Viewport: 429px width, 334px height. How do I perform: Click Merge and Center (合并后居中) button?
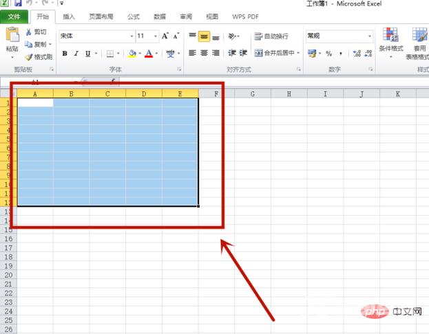277,53
